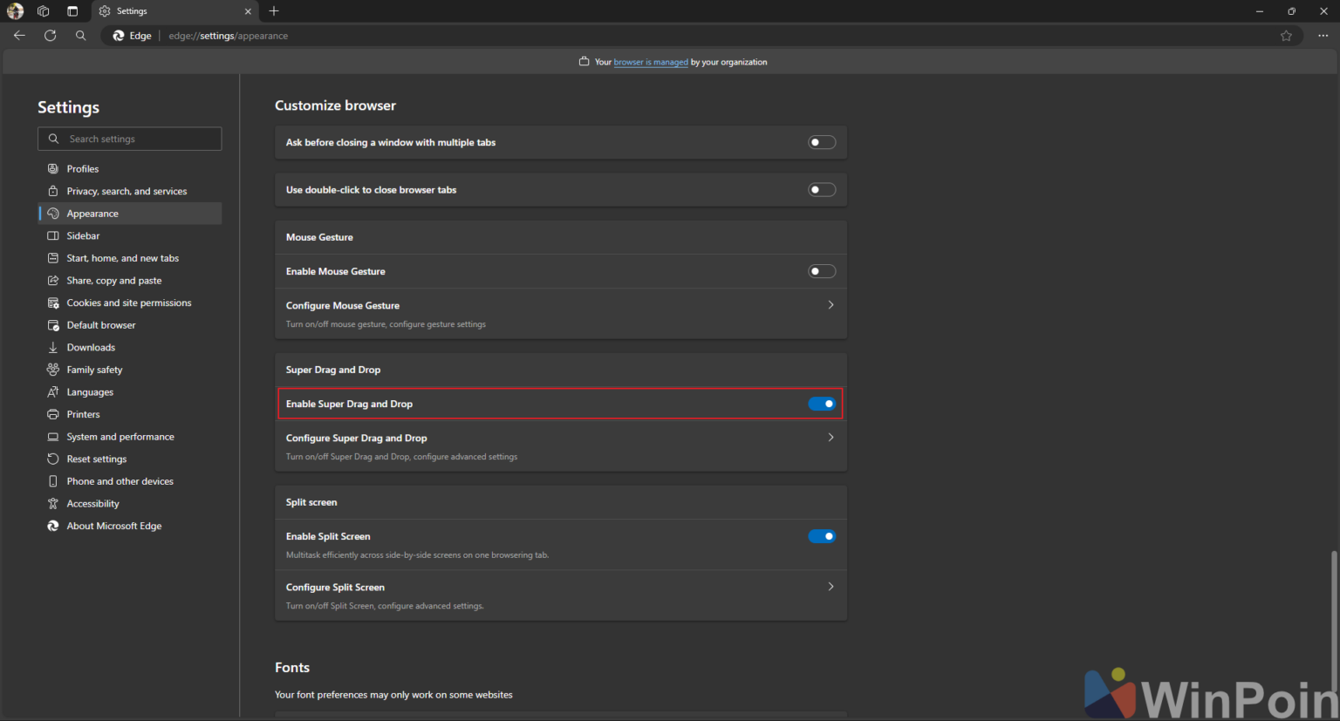Click the Printers icon in sidebar
Screen dimensions: 1340x721
coord(53,414)
